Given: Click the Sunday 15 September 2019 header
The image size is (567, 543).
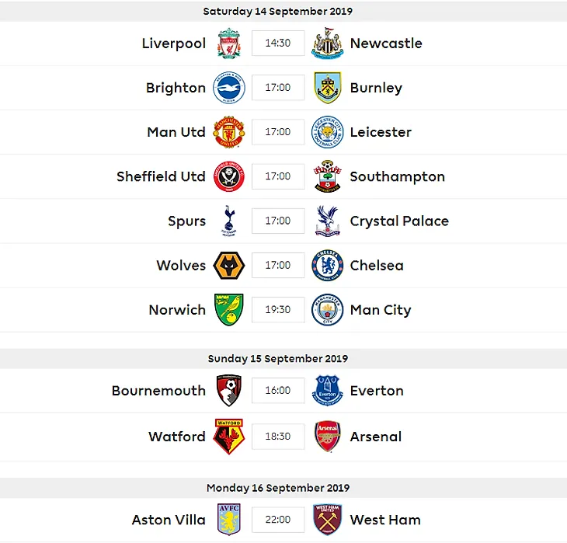Looking at the screenshot, I should point(278,359).
